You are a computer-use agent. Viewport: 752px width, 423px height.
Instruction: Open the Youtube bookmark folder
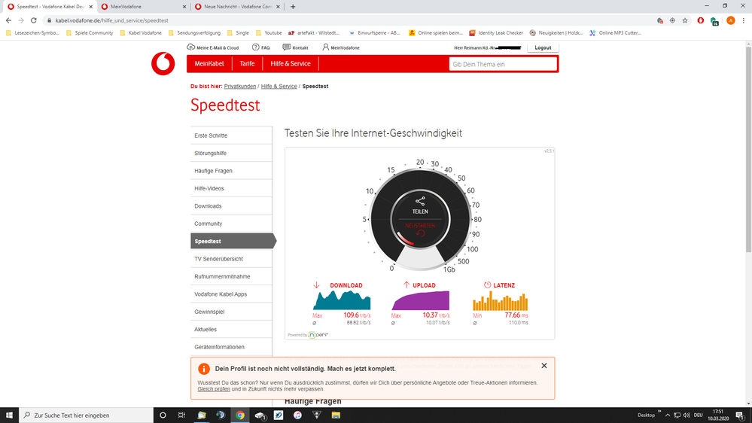[269, 33]
